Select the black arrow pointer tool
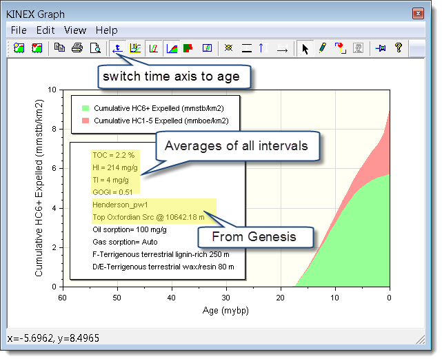Screen dimensions: 442x361 pos(305,48)
